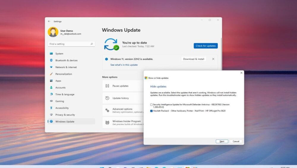Screen dimensions: 297x168
Task: Open Accounts via its person icon
Action: click(51, 87)
